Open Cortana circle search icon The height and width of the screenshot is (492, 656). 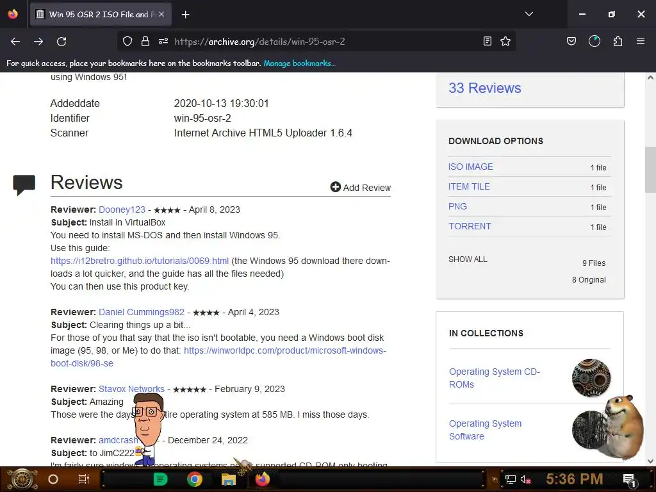point(53,479)
